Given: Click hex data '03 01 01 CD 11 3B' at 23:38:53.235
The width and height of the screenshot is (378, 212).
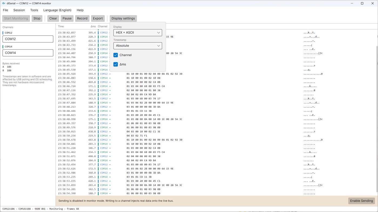Looking at the screenshot, I should click(139, 177).
